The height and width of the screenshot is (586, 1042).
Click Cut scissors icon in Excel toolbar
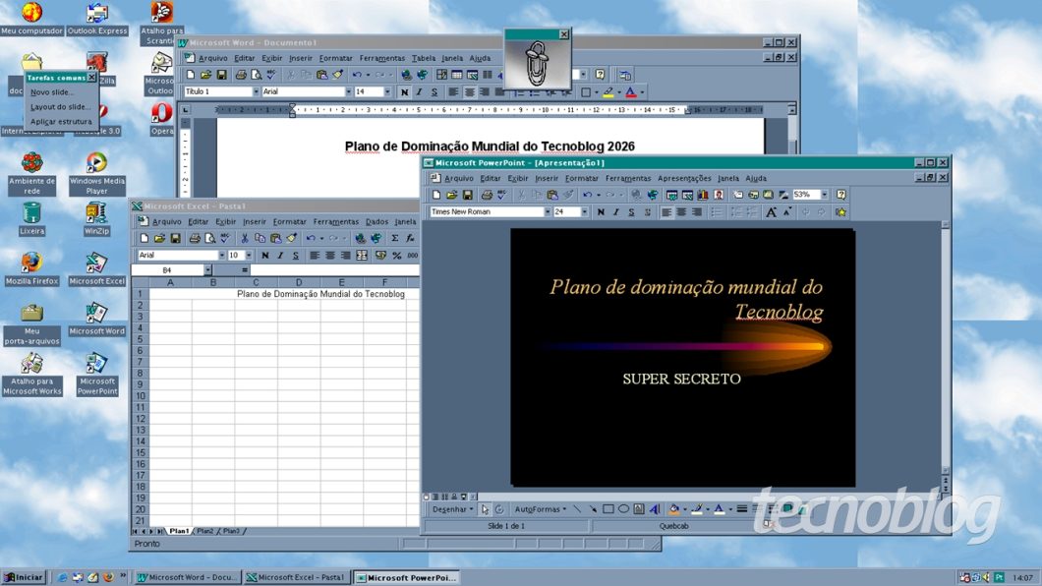(245, 238)
